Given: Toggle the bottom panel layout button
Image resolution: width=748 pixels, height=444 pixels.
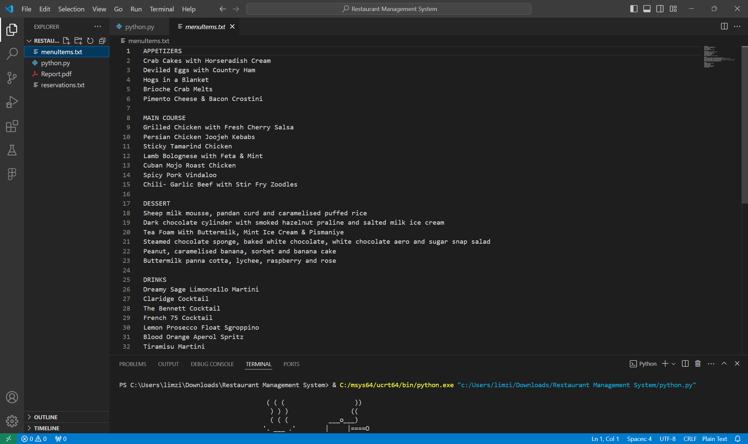Looking at the screenshot, I should coord(647,9).
